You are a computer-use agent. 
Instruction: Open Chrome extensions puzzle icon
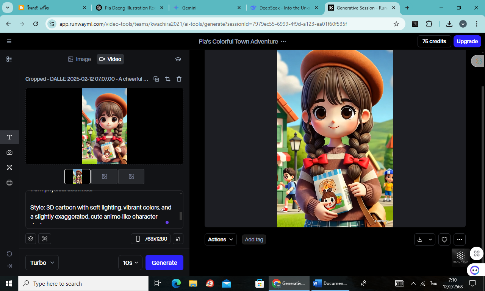click(x=429, y=24)
